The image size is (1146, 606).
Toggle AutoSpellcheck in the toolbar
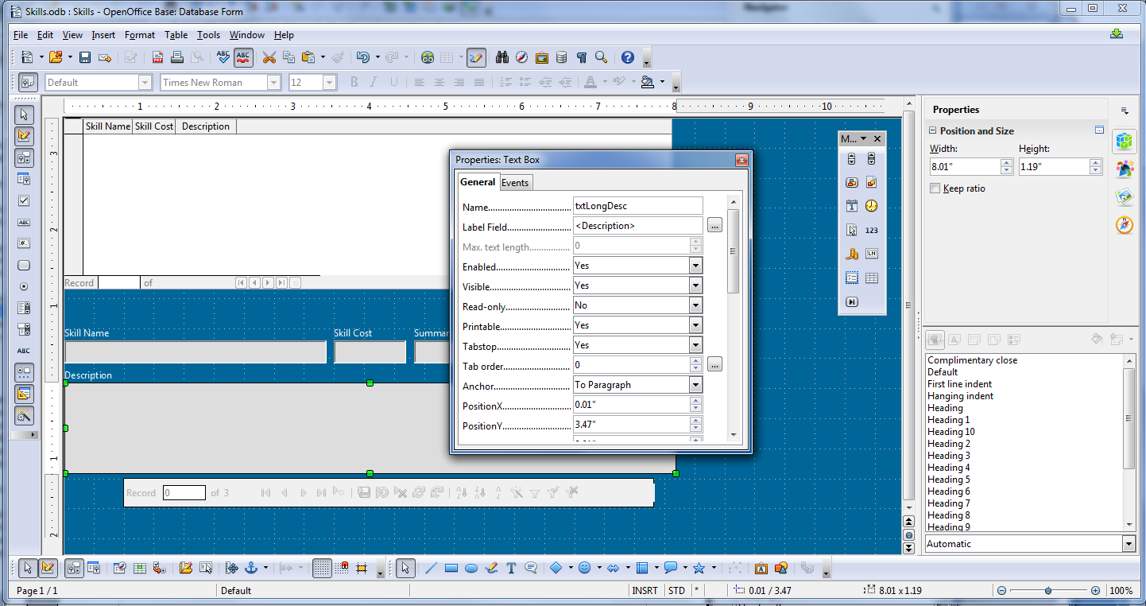(242, 57)
